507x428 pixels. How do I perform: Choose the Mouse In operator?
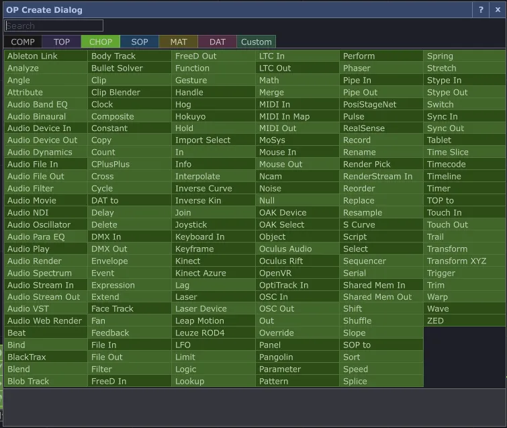coord(297,152)
